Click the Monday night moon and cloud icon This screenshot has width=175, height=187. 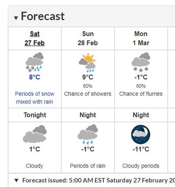click(x=140, y=134)
